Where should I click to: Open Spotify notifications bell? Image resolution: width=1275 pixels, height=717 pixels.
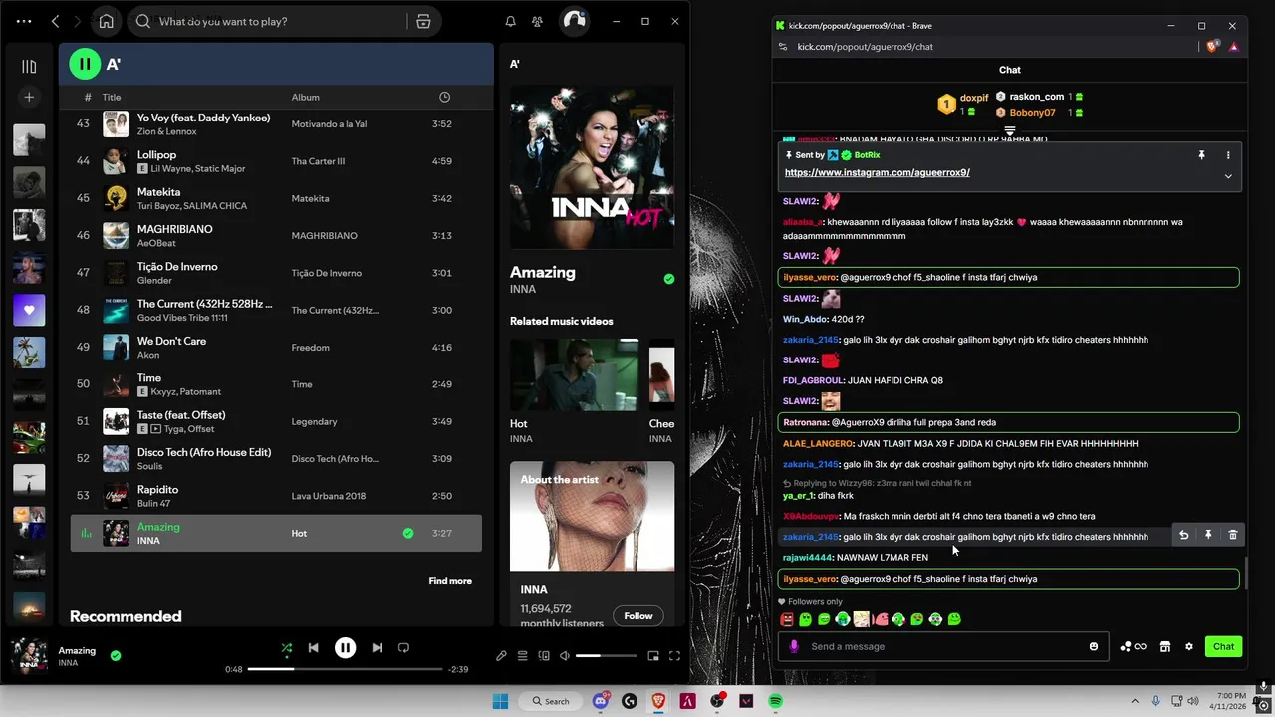point(511,21)
